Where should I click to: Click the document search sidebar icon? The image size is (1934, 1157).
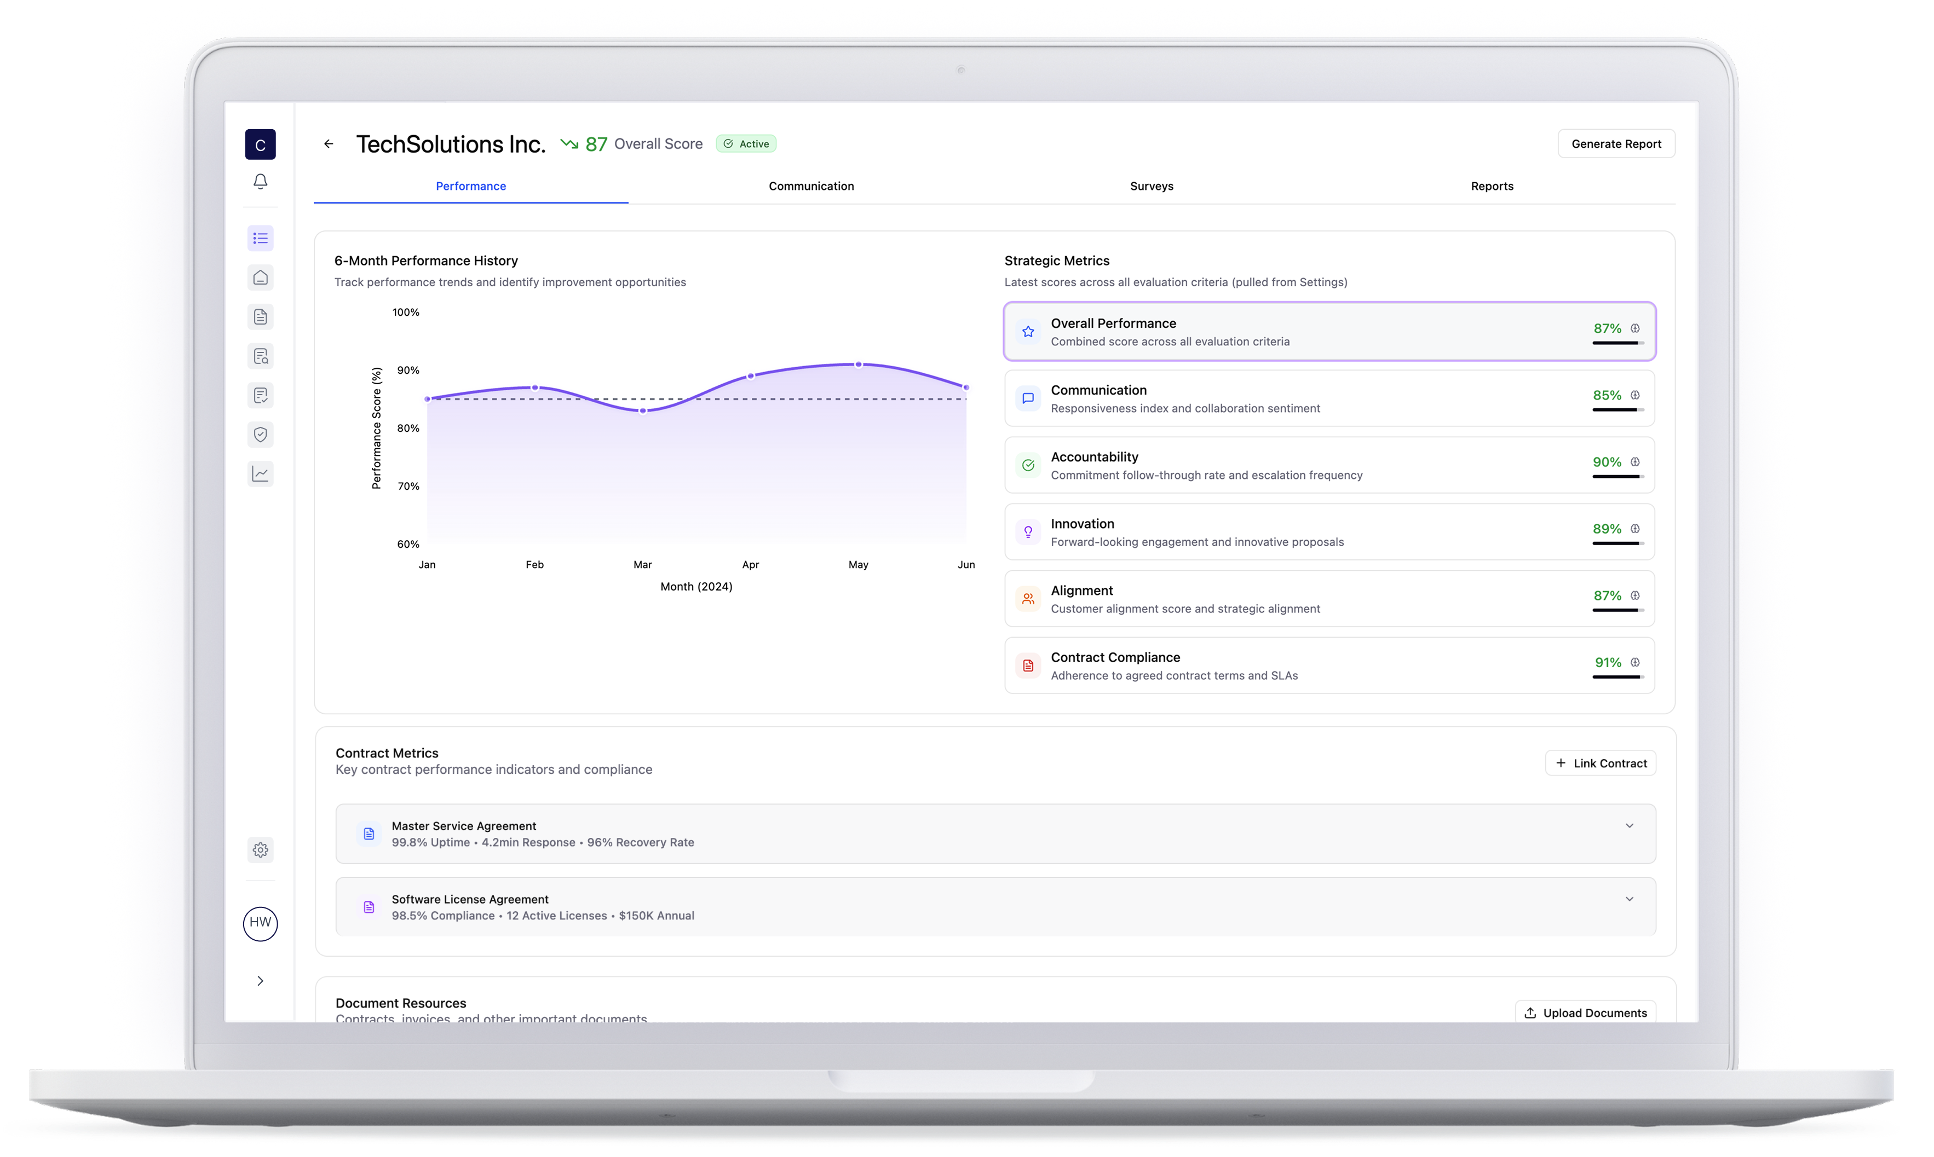tap(261, 356)
